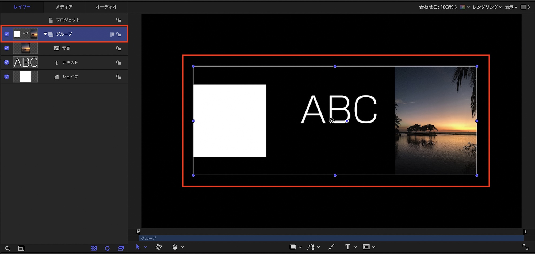Open the Rectangle Mask tool chevron
Screen dimensions: 535x254
(374, 247)
